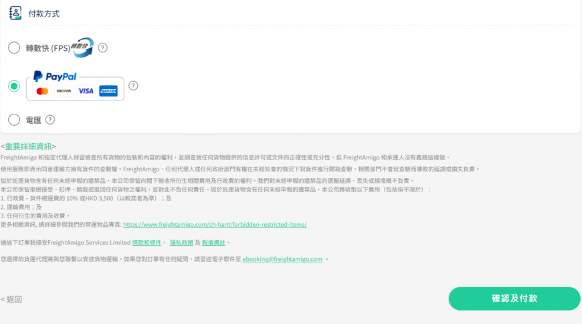This screenshot has width=582, height=324.
Task: Click the 付款方式 section icon
Action: point(15,13)
